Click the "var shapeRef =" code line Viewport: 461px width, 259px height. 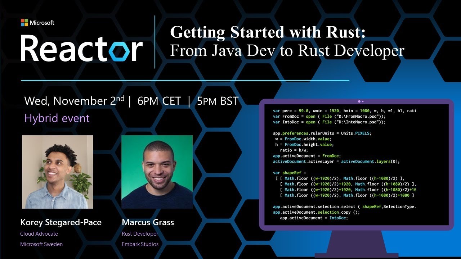[289, 173]
